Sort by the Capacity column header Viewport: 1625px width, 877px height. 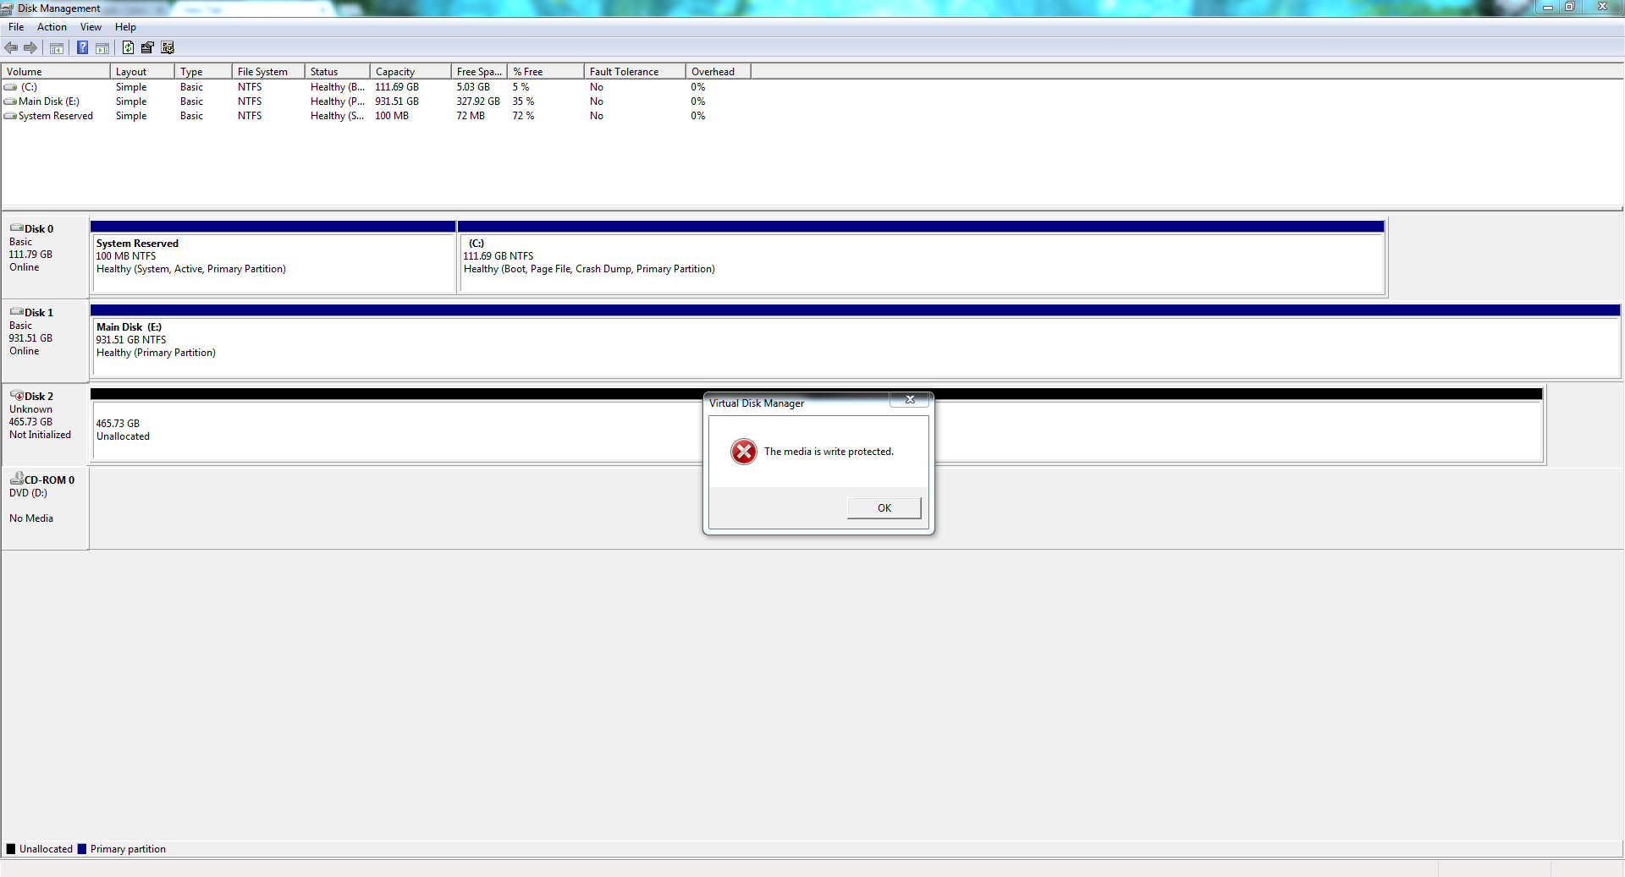pos(410,72)
